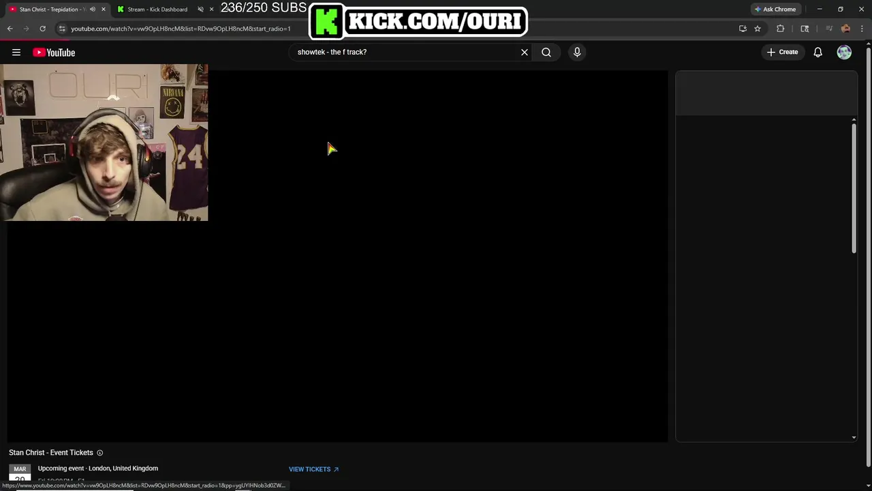The height and width of the screenshot is (491, 872).
Task: Go to the YouTube home logo
Action: pyautogui.click(x=54, y=53)
